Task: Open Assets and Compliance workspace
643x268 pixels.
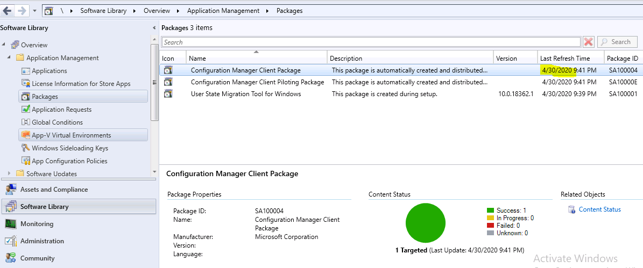Action: (x=78, y=190)
